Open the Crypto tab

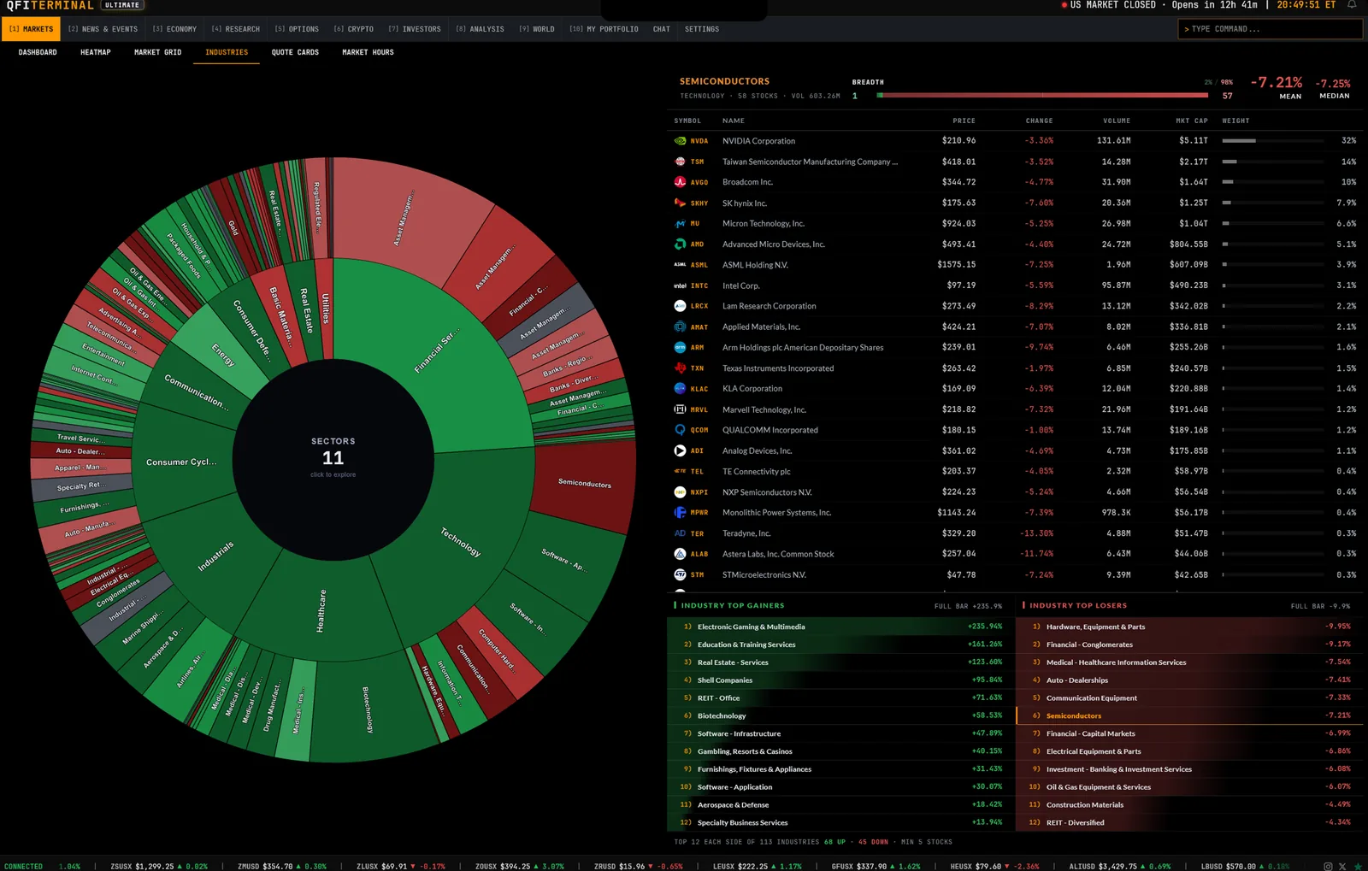(354, 29)
